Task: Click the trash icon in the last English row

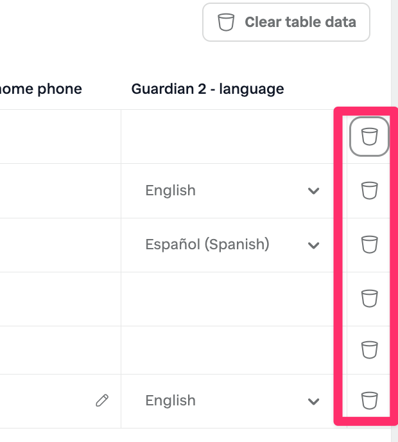Action: click(369, 400)
